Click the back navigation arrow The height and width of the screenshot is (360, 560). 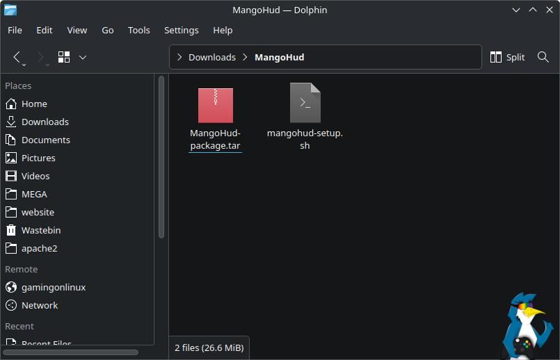pos(17,57)
